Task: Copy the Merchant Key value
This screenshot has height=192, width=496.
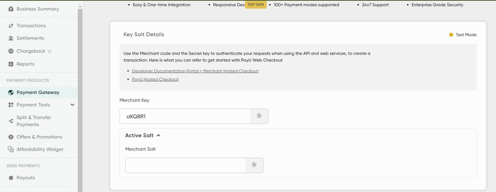Action: 259,116
